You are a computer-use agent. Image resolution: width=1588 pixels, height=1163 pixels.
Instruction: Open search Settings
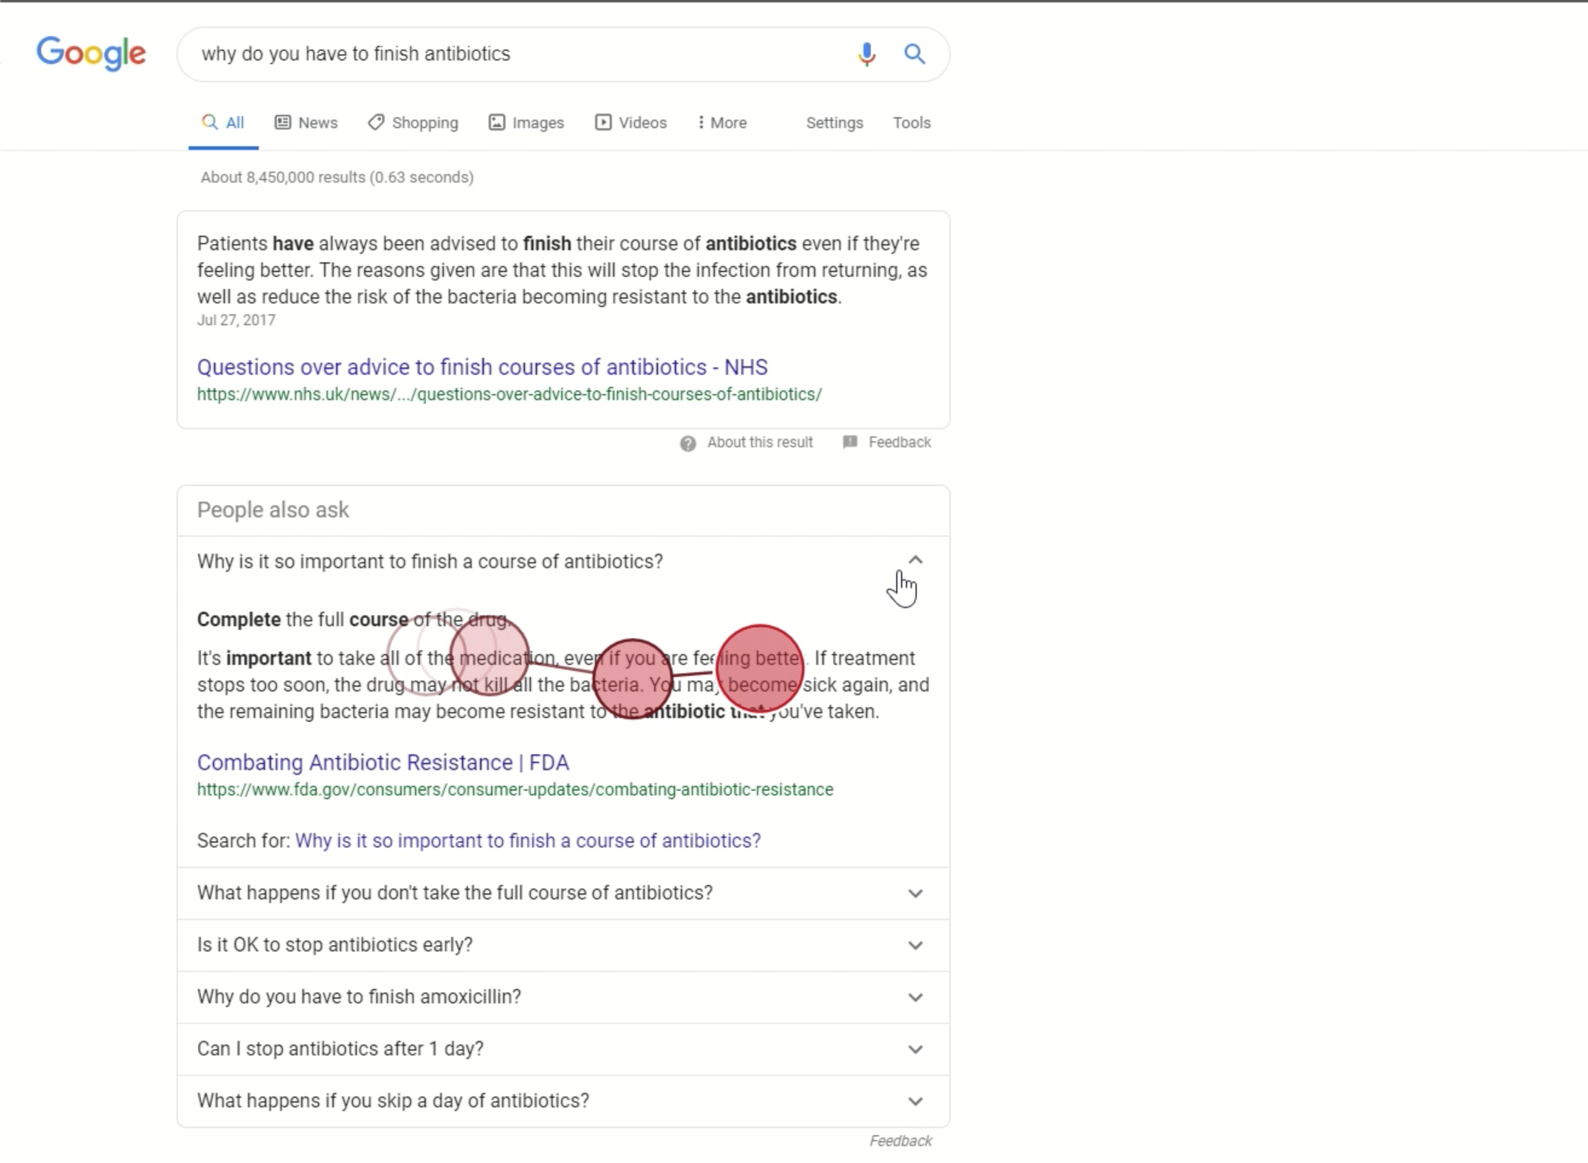pyautogui.click(x=835, y=123)
